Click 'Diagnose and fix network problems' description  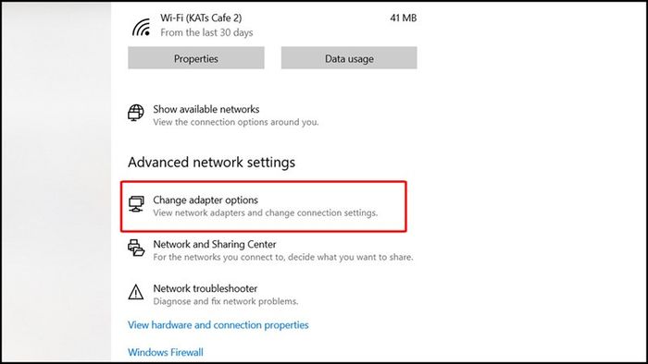226,301
